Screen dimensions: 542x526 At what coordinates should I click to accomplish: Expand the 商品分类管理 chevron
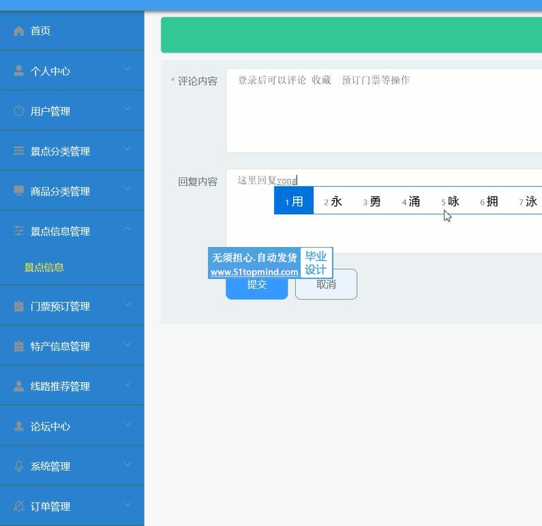point(127,189)
